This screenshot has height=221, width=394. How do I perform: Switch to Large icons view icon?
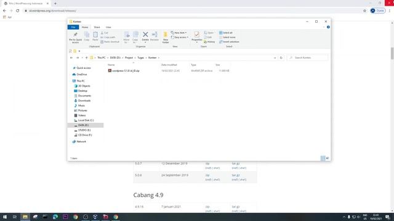click(328, 158)
